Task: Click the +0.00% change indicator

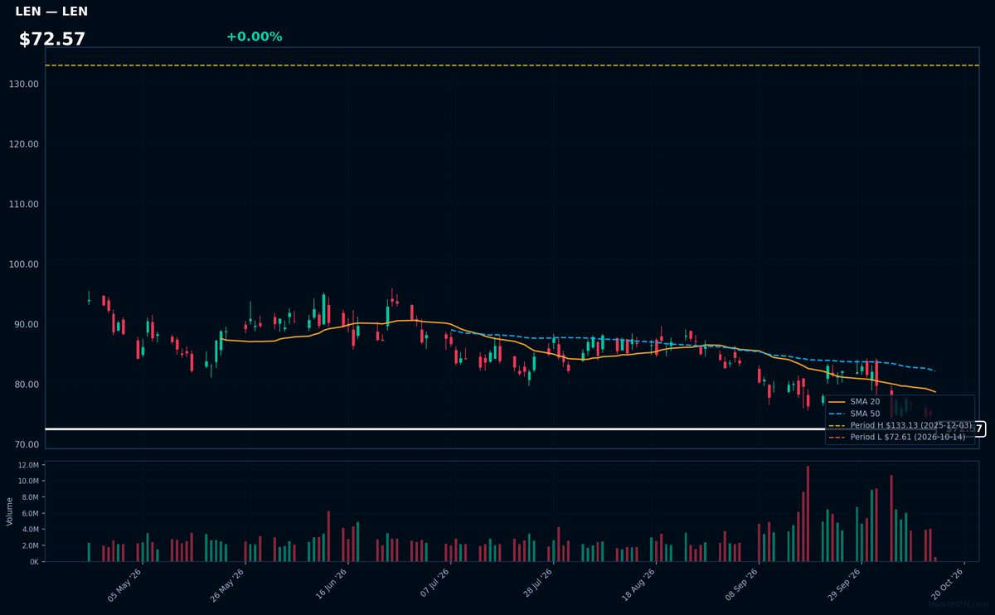Action: (x=254, y=36)
